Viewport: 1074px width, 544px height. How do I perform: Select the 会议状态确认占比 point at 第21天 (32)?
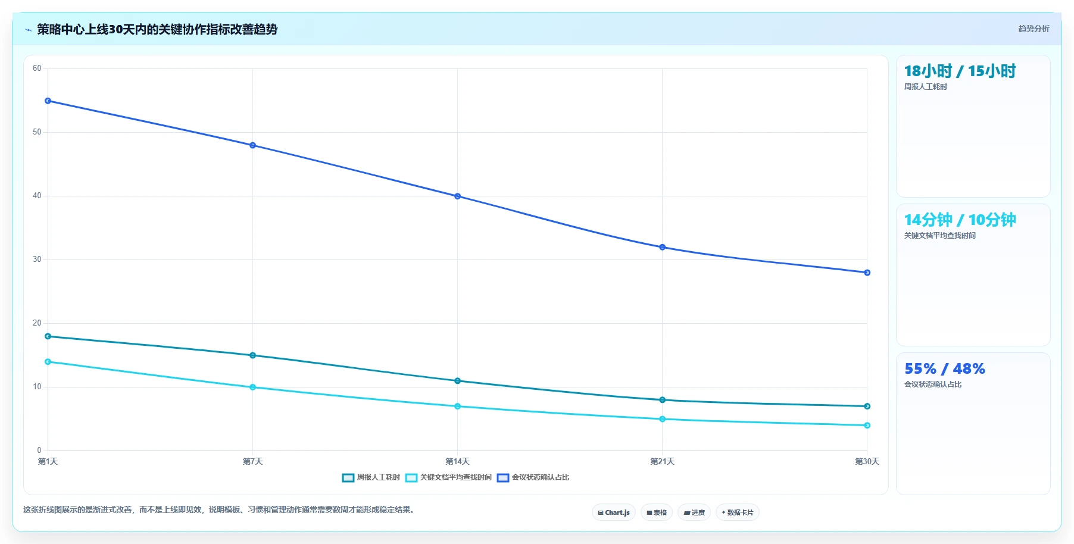tap(663, 247)
